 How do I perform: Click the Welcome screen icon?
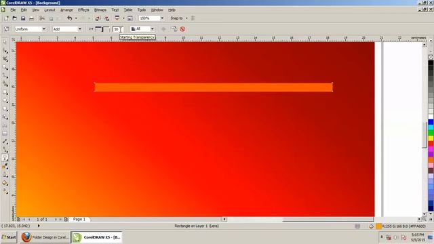pyautogui.click(x=130, y=18)
